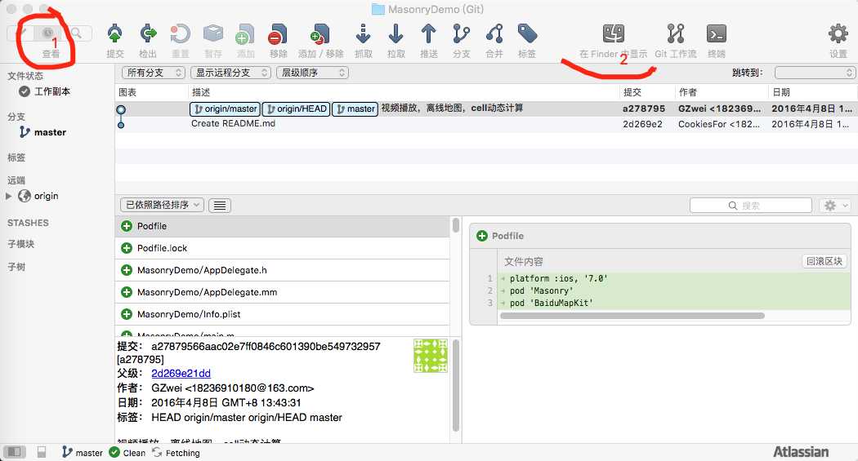Click the Commit (提交) toolbar icon
The width and height of the screenshot is (858, 461).
[115, 34]
